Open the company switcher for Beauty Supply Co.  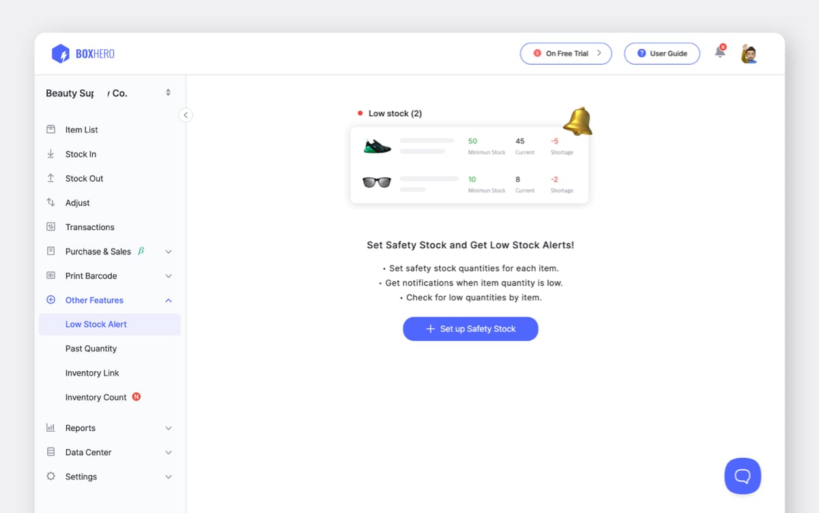tap(168, 92)
